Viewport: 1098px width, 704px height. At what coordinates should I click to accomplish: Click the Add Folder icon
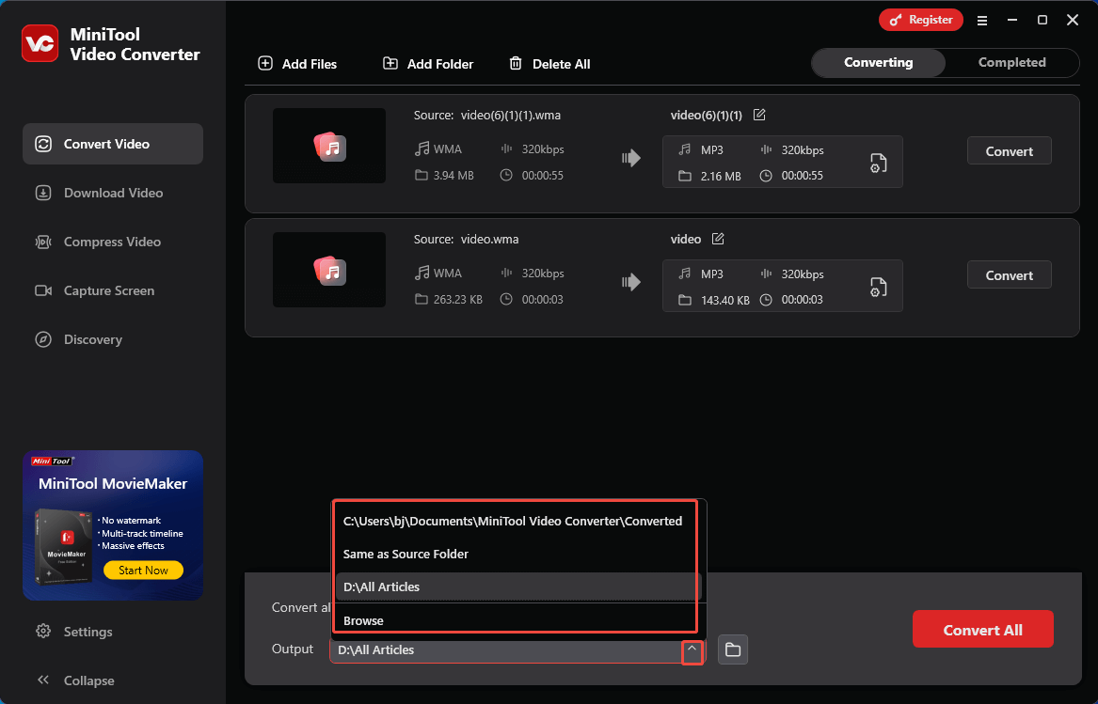tap(390, 64)
